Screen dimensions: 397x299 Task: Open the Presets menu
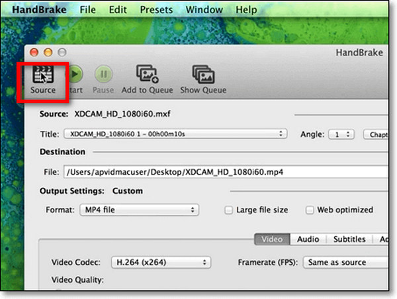156,10
